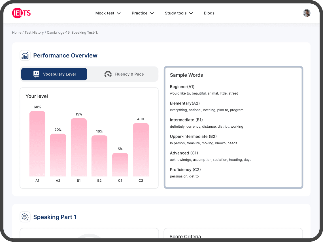Click the B1 bar labeled 15%
The image size is (323, 242).
pyautogui.click(x=78, y=147)
